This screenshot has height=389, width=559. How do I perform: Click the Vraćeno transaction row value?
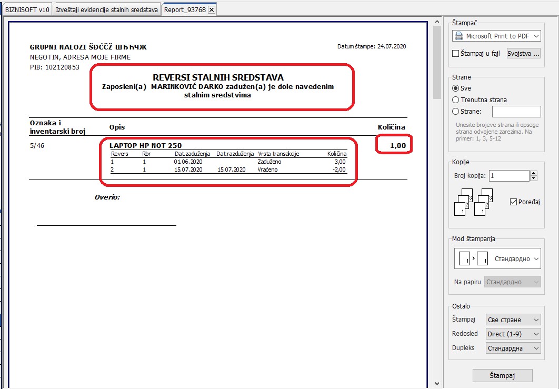[x=268, y=169]
